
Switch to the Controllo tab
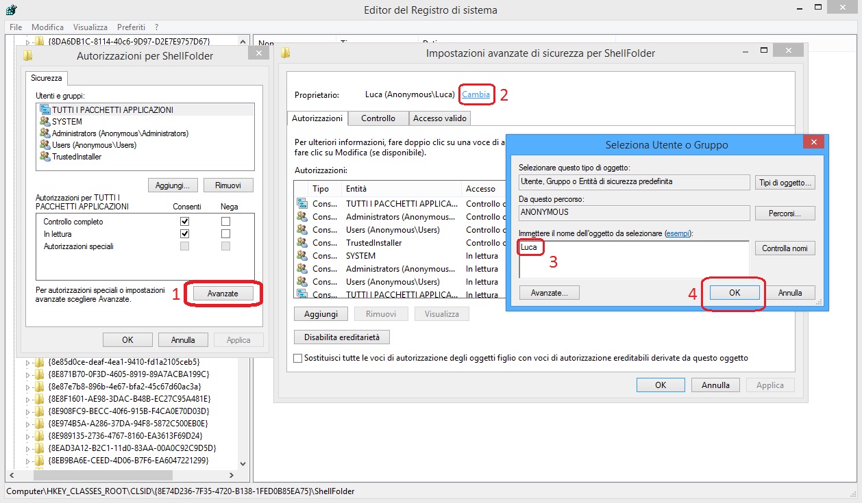(378, 118)
